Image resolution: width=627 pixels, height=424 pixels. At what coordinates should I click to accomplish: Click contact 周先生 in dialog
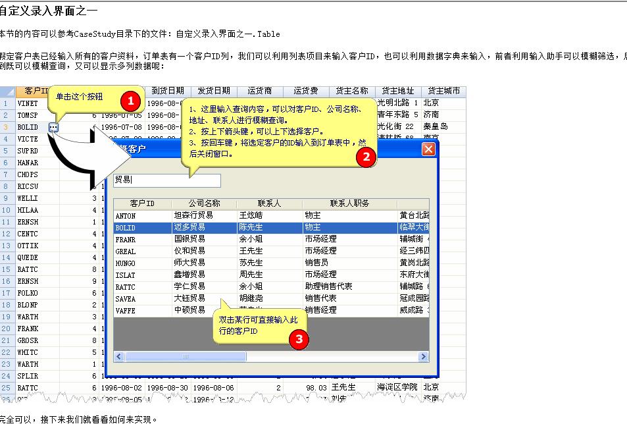tap(251, 275)
